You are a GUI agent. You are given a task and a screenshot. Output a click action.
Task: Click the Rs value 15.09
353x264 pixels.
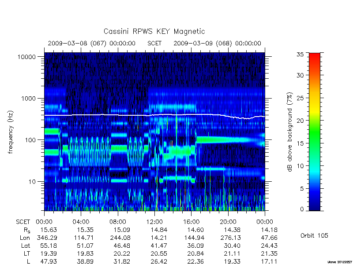coord(122,230)
